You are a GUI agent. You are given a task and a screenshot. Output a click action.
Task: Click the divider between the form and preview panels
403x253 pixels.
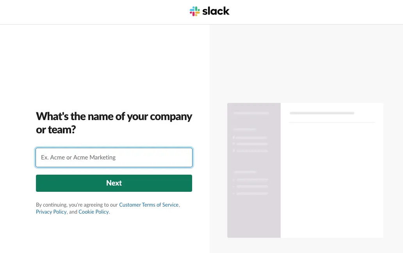pos(210,136)
